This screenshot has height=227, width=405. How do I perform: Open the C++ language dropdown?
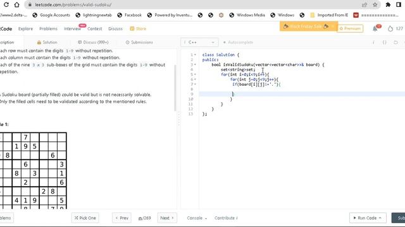[199, 42]
